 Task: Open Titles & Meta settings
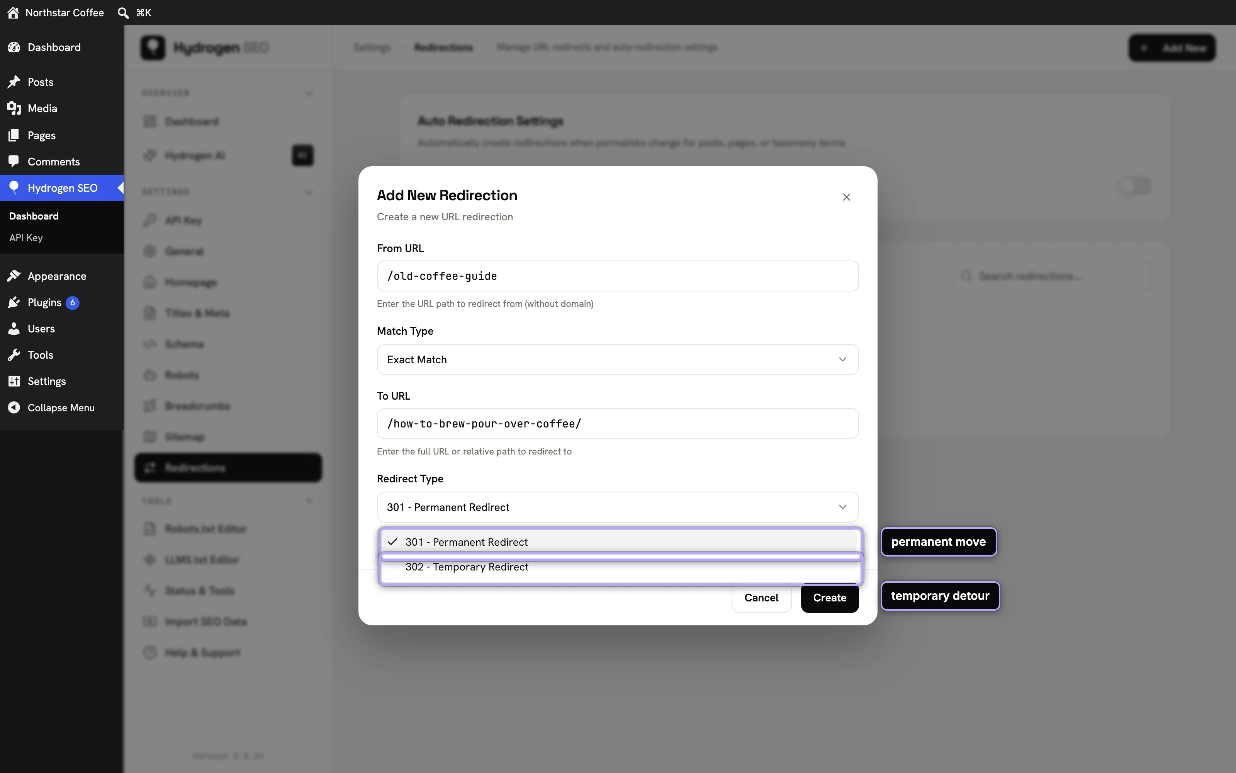(228, 313)
